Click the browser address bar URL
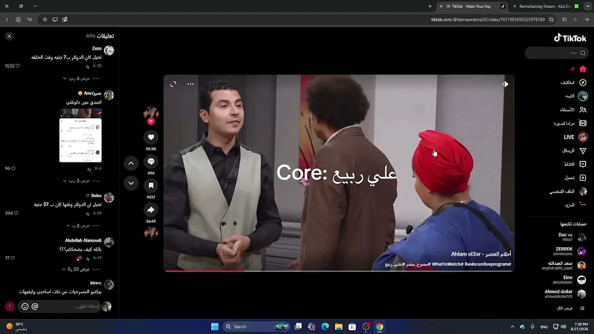 click(x=488, y=19)
